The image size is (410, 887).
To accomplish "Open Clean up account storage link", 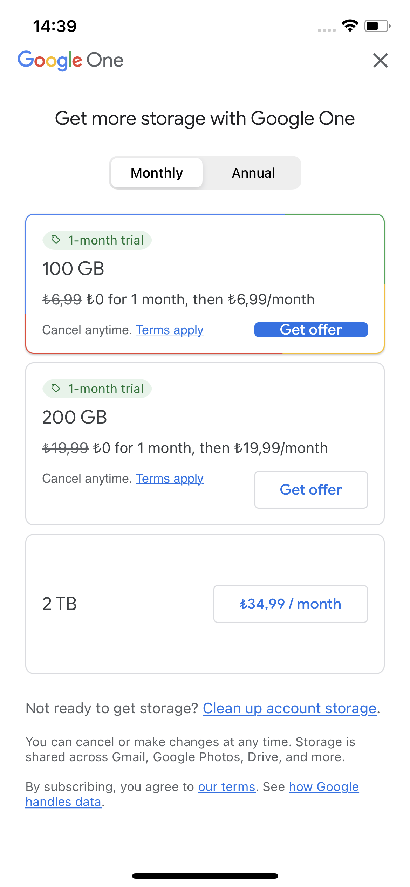I will [289, 708].
